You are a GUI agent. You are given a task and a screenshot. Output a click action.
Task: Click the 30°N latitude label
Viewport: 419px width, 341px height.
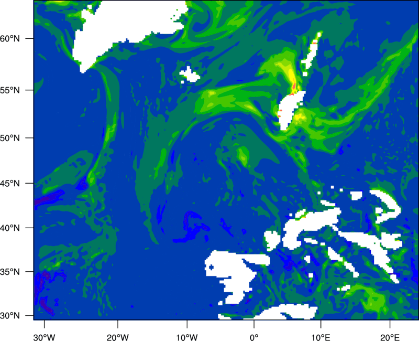point(10,316)
